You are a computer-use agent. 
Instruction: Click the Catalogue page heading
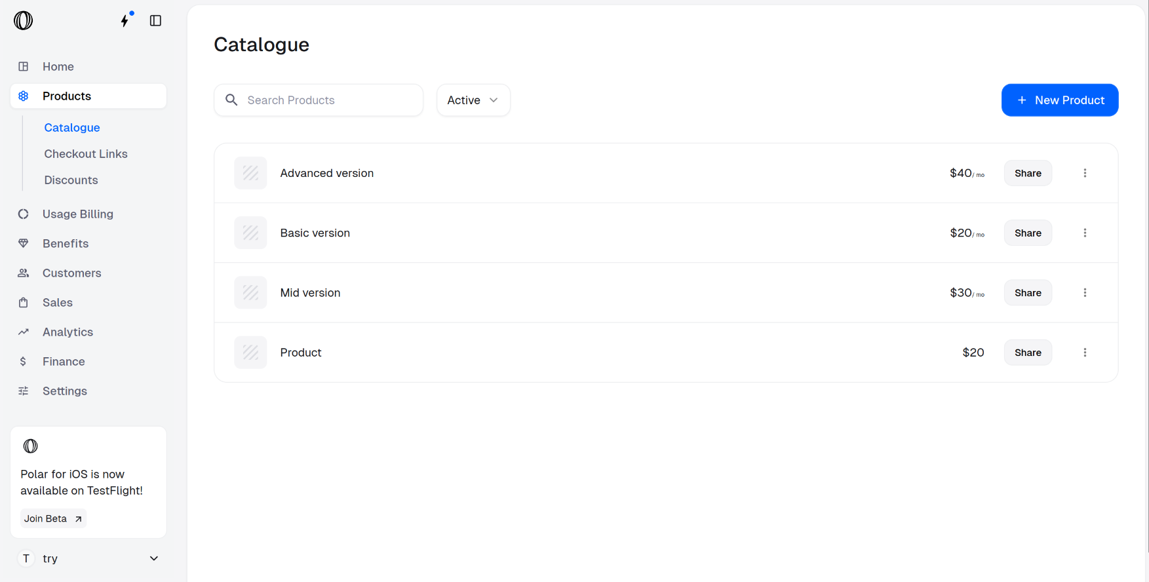(x=262, y=45)
